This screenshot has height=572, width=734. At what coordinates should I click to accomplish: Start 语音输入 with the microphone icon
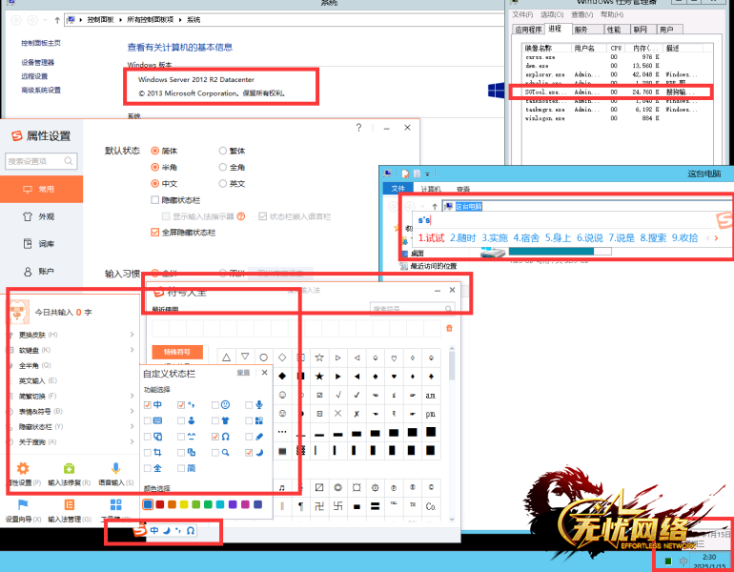click(115, 468)
